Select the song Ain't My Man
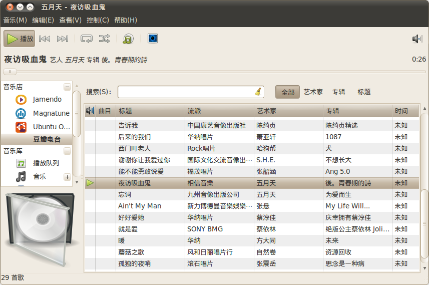Screen dimensions: 429x285 pos(140,206)
